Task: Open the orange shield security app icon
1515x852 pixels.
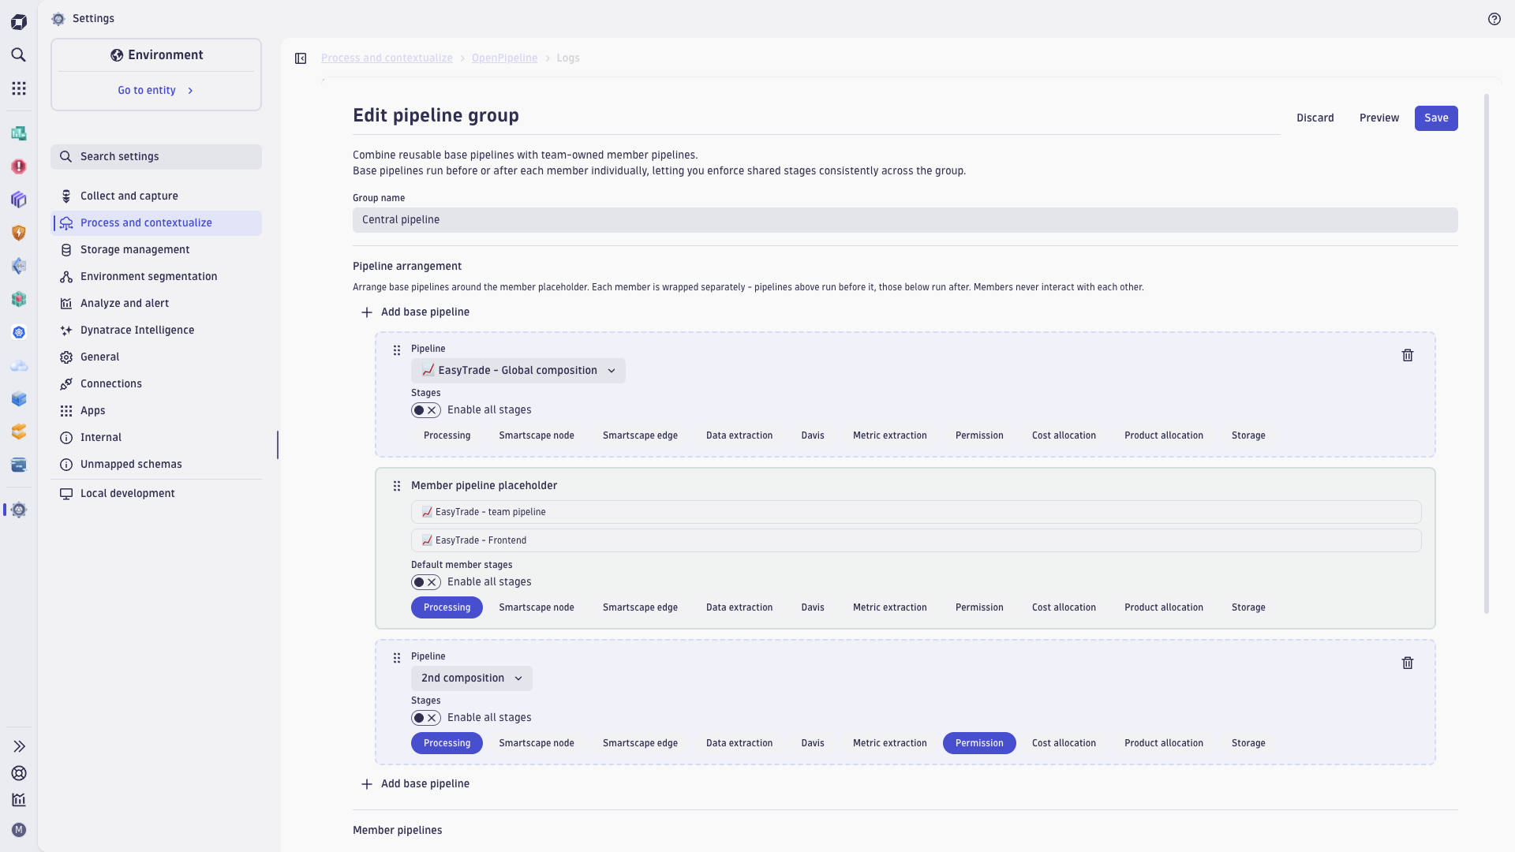Action: pyautogui.click(x=19, y=233)
